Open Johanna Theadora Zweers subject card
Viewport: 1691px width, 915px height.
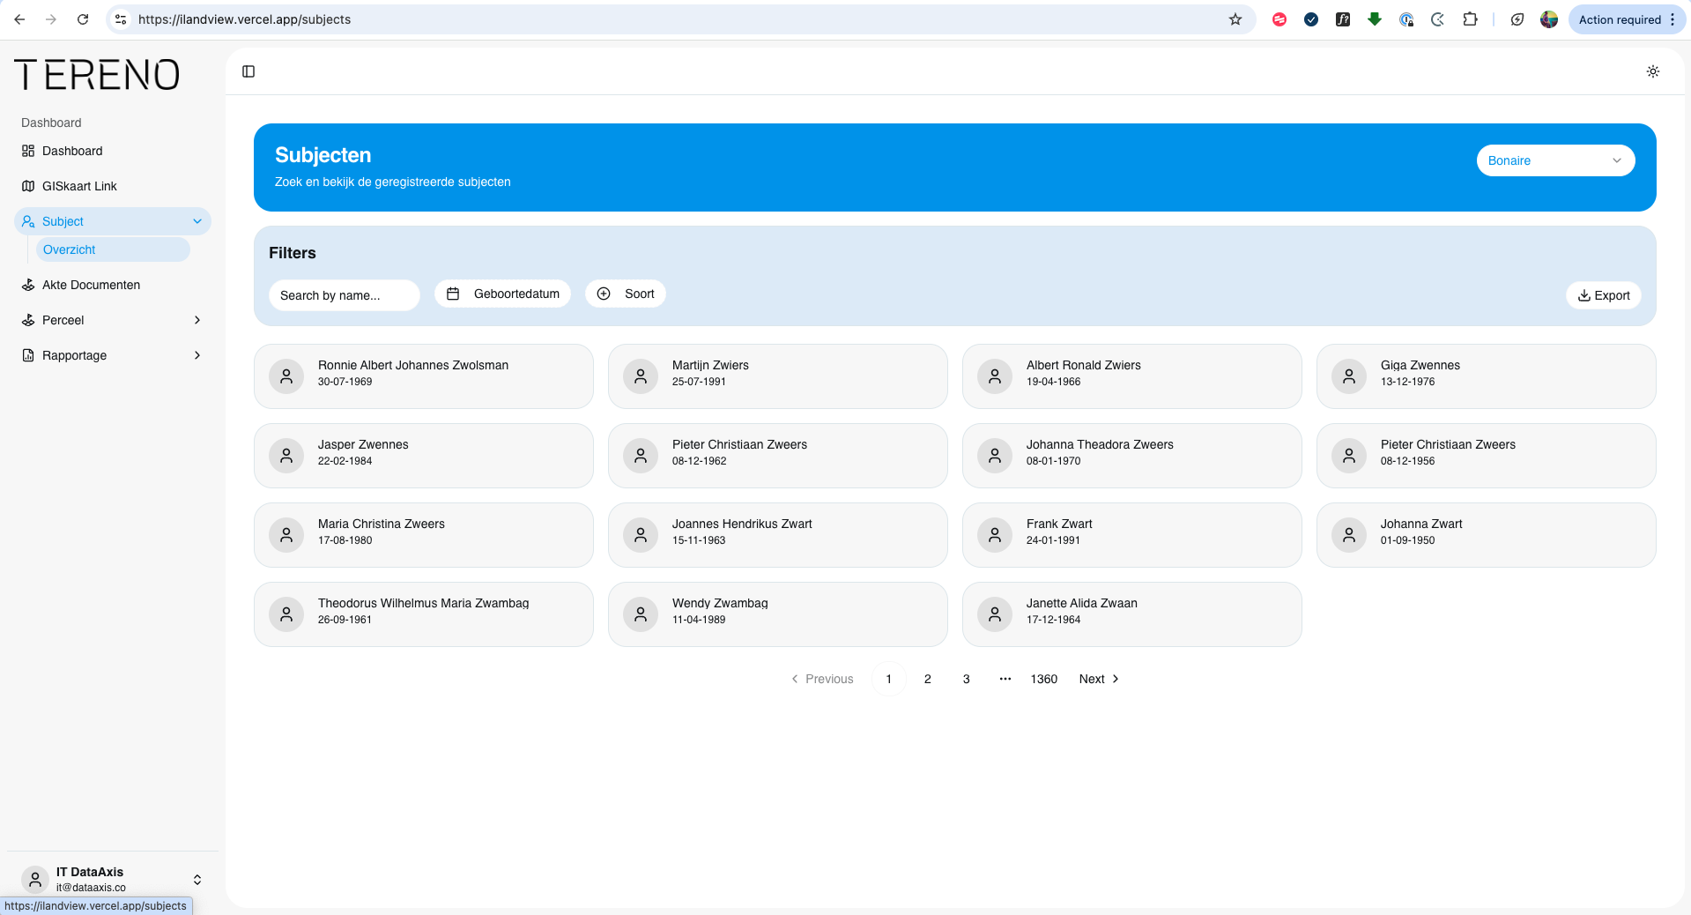click(x=1132, y=456)
